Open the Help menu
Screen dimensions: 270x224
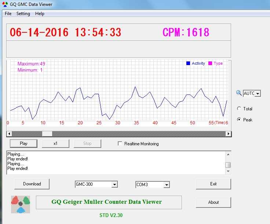click(x=40, y=14)
